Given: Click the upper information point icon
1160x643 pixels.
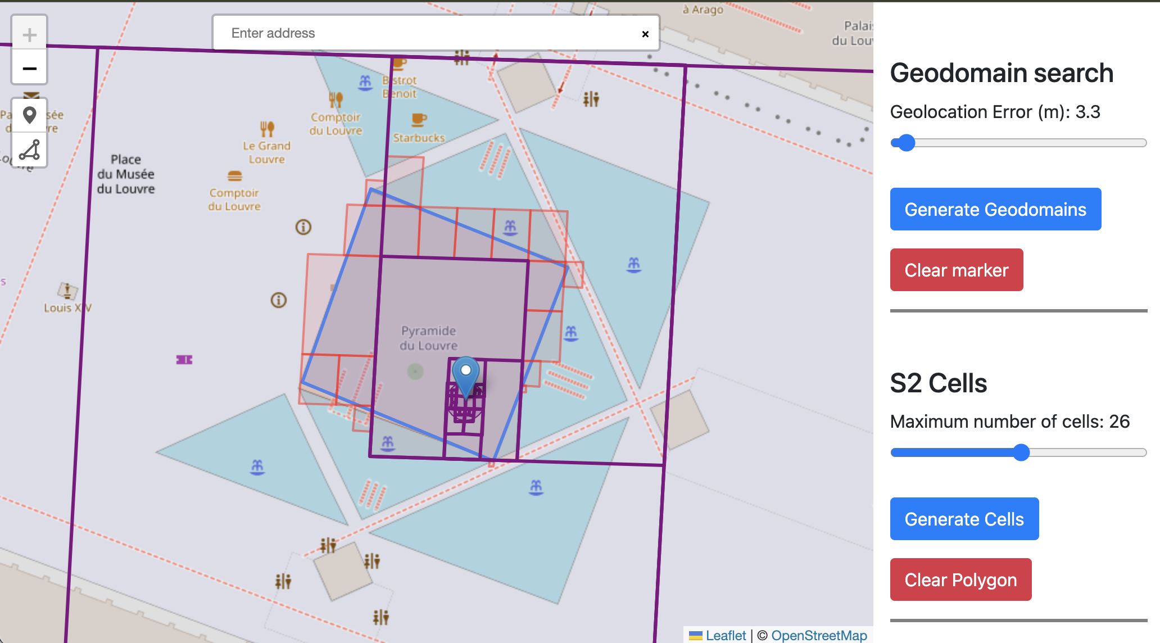Looking at the screenshot, I should click(x=303, y=227).
